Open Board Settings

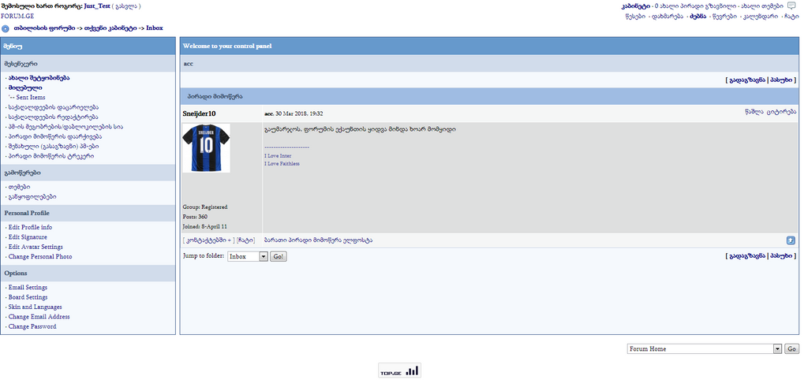[28, 297]
